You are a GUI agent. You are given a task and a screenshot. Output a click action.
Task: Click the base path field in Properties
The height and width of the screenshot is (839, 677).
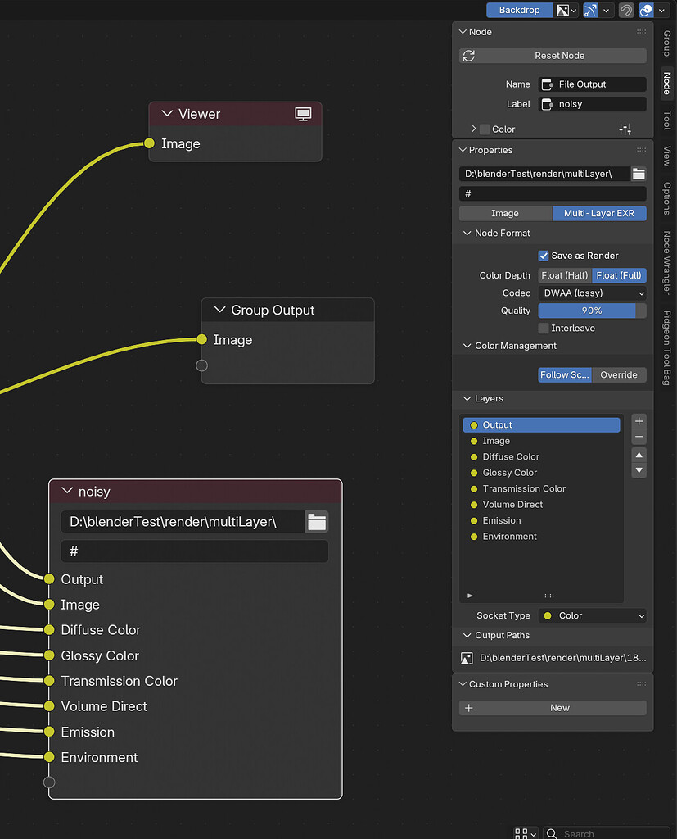(x=544, y=174)
